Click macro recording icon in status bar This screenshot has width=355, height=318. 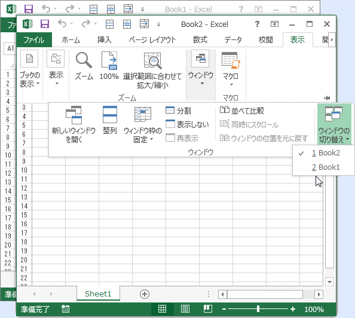65,309
